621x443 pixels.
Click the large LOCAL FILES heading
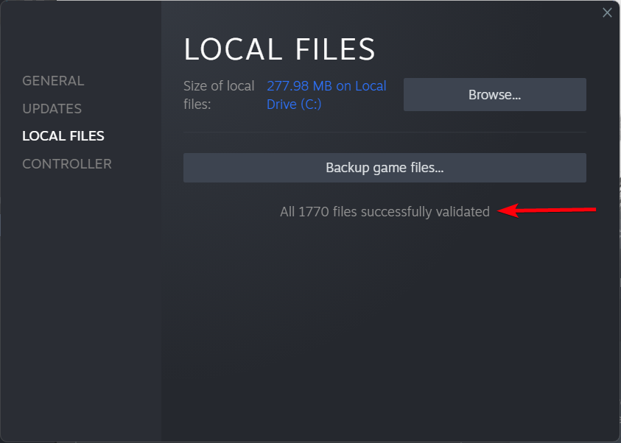[x=280, y=49]
